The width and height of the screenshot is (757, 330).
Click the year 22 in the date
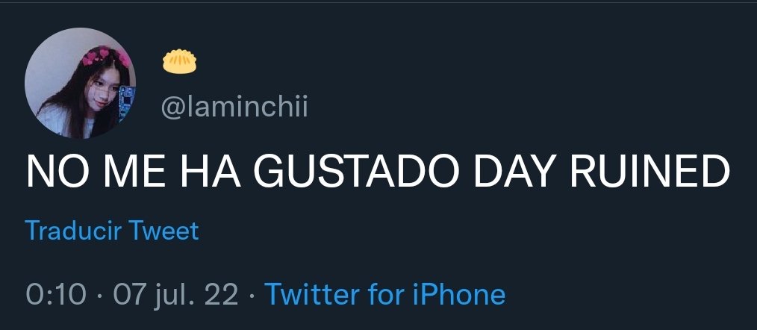click(222, 293)
